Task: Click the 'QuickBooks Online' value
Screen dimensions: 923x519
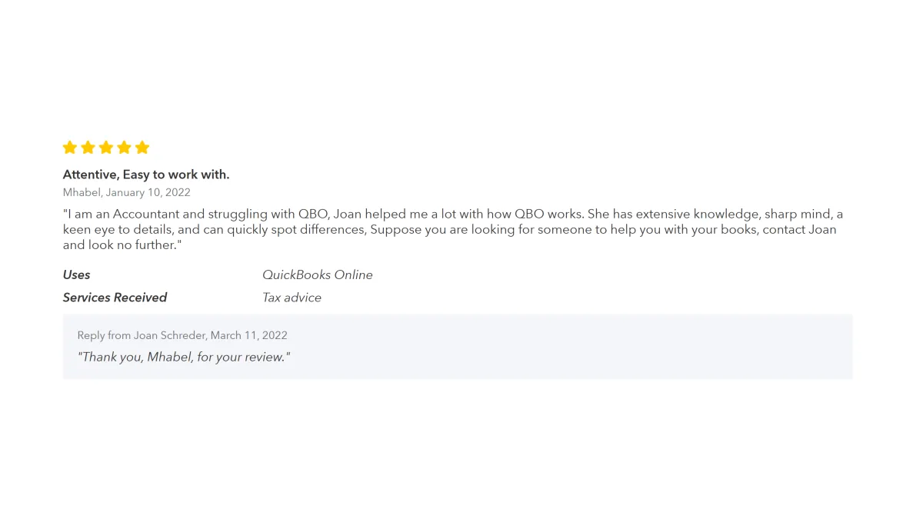Action: [x=317, y=274]
